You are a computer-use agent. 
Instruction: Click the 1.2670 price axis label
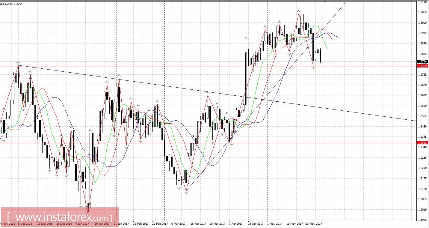coord(422,85)
